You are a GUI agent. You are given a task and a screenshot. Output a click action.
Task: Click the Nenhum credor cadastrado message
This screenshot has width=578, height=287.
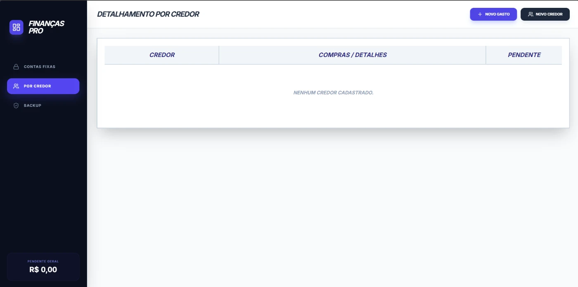333,93
